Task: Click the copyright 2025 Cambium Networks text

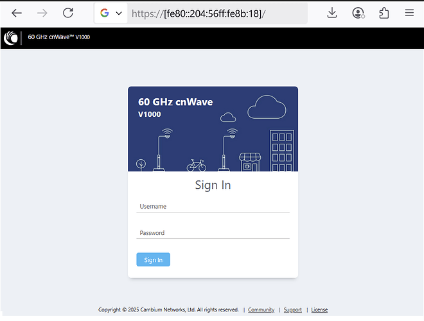Action: tap(168, 309)
